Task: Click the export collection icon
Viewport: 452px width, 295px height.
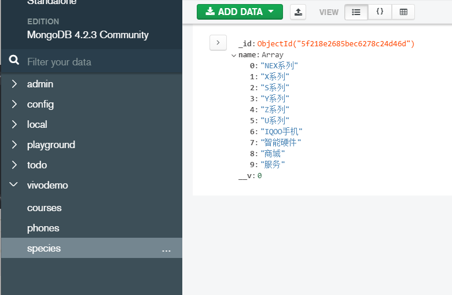Action: tap(298, 12)
